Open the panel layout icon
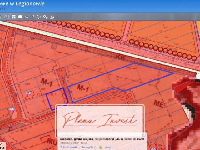This screenshot has height=150, width=200. 13,17
